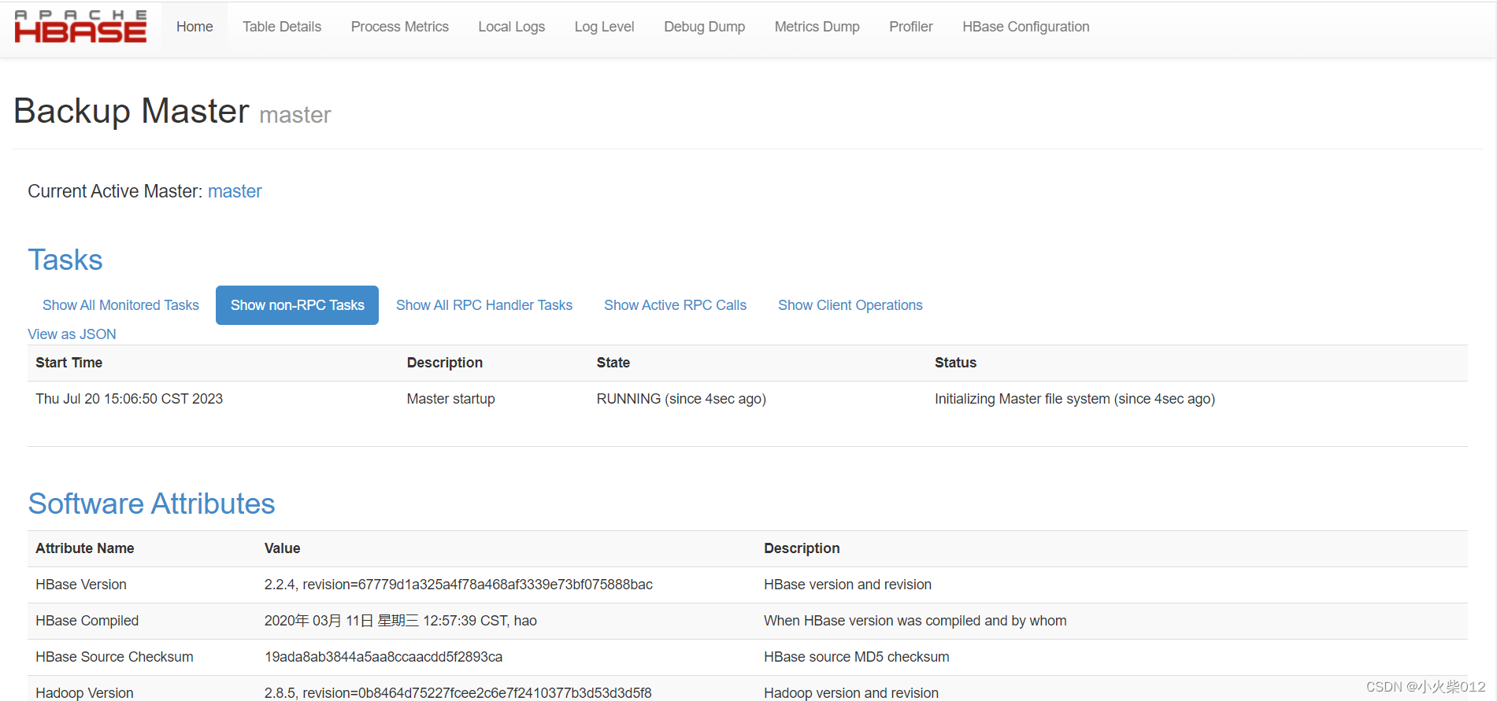Click the Software Attributes heading

pyautogui.click(x=151, y=504)
